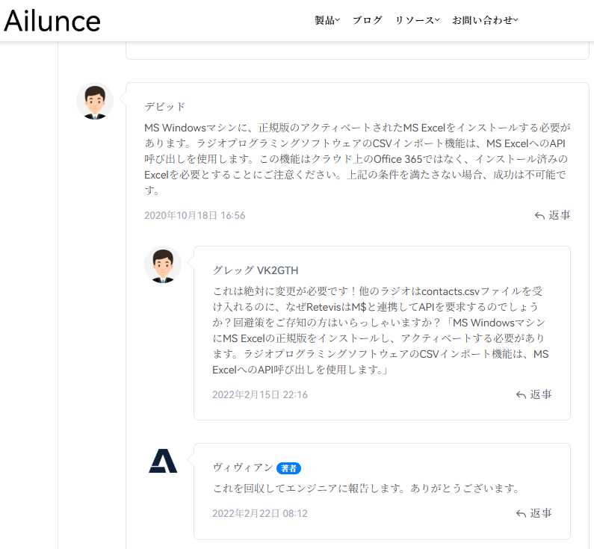
Task: Click グレッグ's comment text about contacts.csv
Action: [x=381, y=329]
